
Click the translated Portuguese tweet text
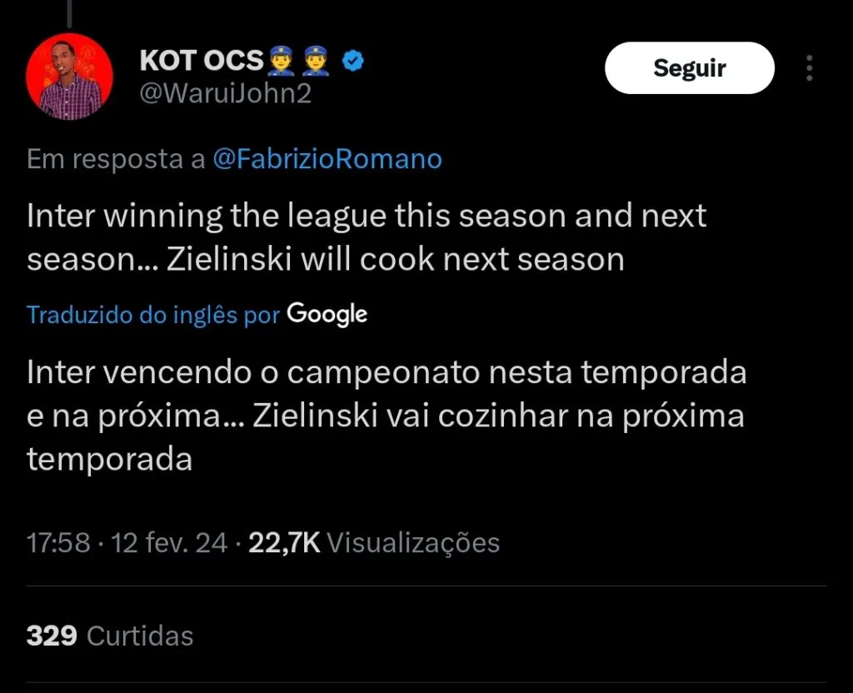tap(386, 416)
